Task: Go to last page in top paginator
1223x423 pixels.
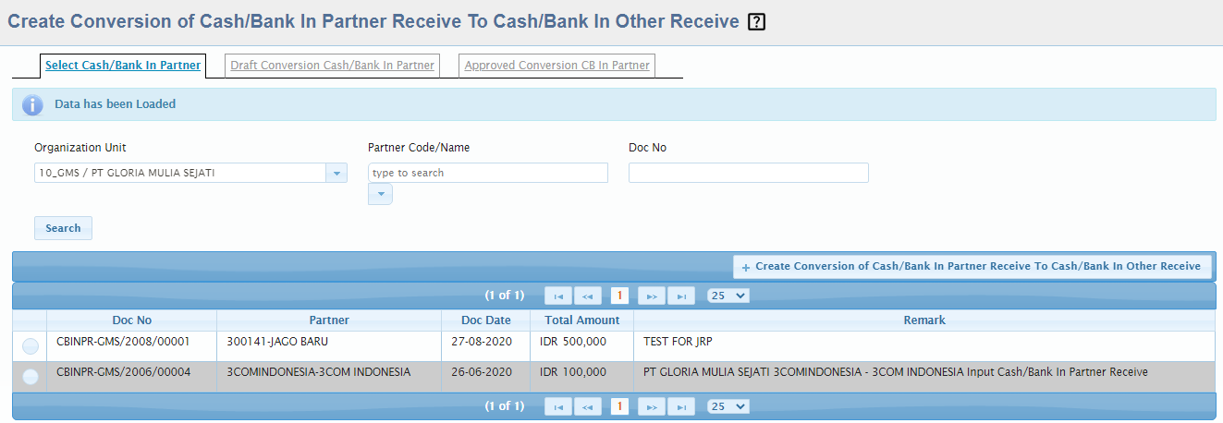Action: point(681,296)
